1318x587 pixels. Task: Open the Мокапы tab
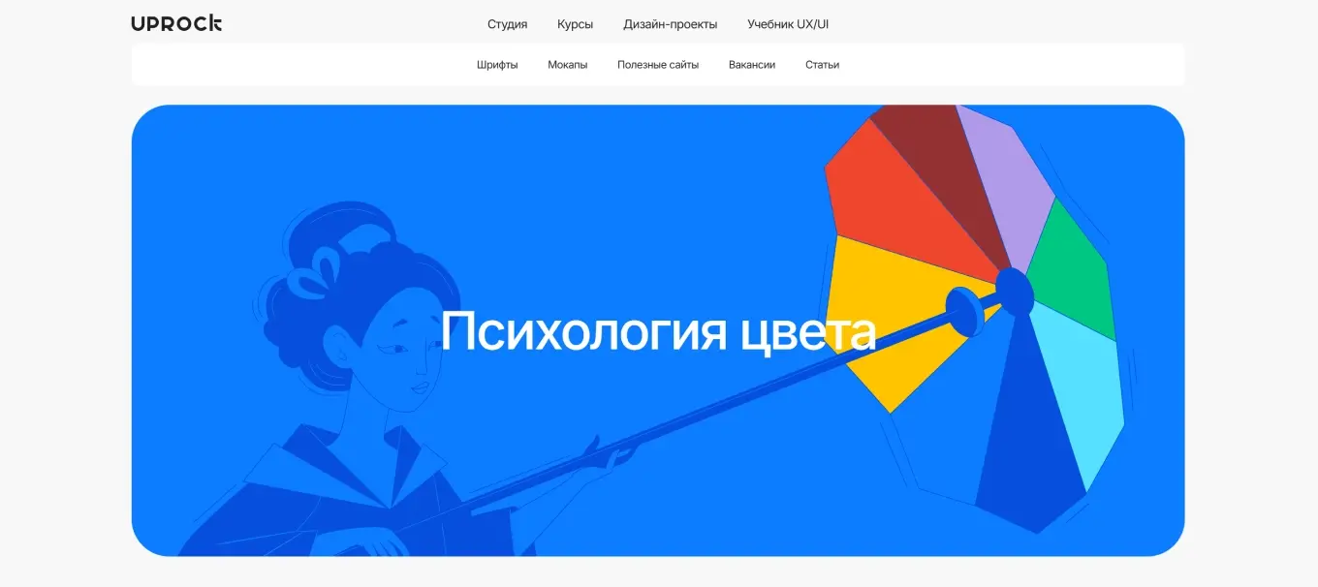567,65
